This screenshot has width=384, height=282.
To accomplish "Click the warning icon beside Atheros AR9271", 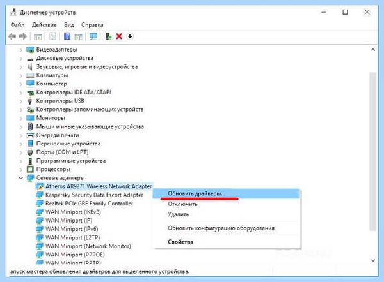I will point(40,186).
